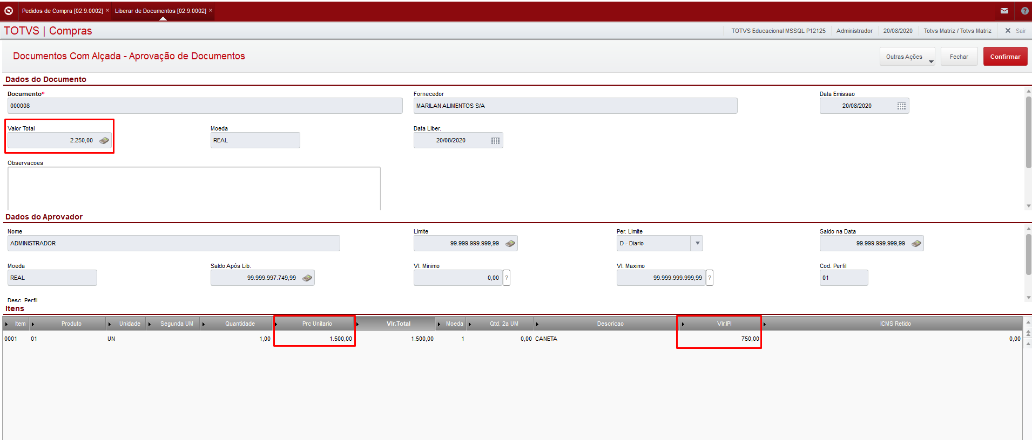Switch to the Pedidos de Compra tab
This screenshot has height=440, width=1032.
pyautogui.click(x=62, y=11)
